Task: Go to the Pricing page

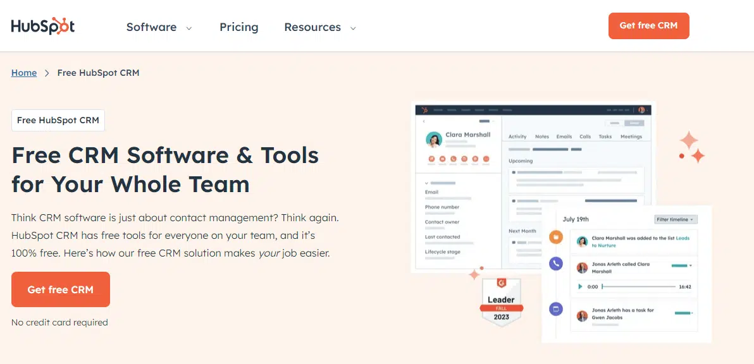Action: click(239, 27)
